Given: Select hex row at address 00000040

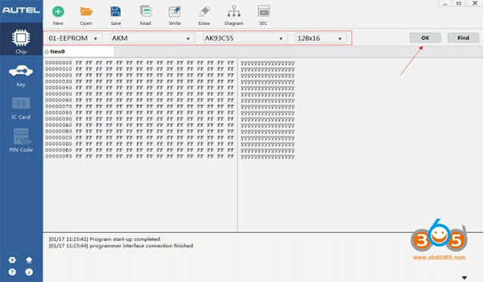Looking at the screenshot, I should (139, 87).
